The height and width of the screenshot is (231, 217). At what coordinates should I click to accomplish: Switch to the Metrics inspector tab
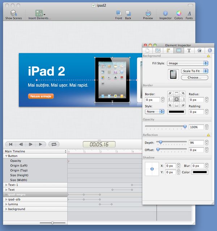tap(168, 50)
